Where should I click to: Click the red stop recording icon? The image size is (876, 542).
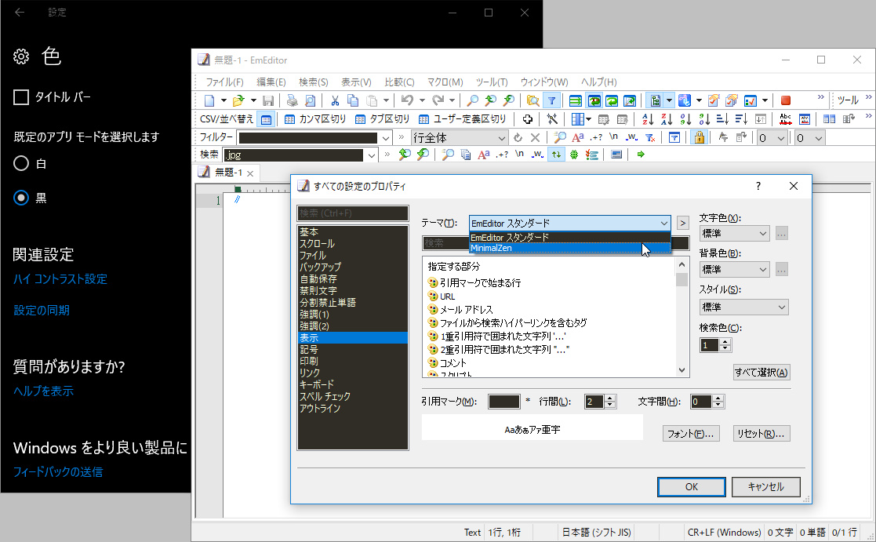tap(784, 100)
